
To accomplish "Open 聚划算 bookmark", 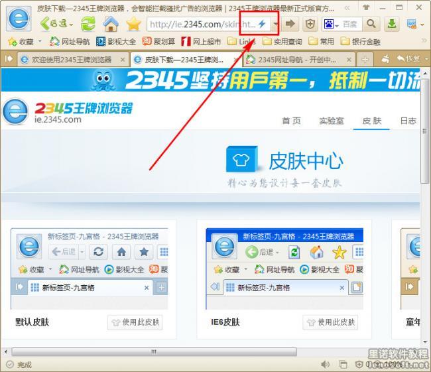I will 158,42.
